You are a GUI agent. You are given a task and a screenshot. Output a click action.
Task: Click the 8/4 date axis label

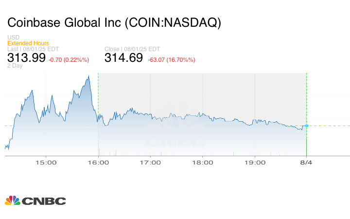pos(306,163)
